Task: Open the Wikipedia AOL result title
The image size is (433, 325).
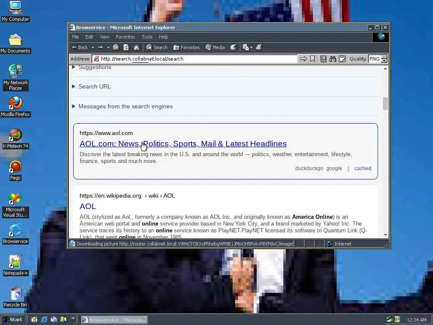Action: (x=88, y=207)
